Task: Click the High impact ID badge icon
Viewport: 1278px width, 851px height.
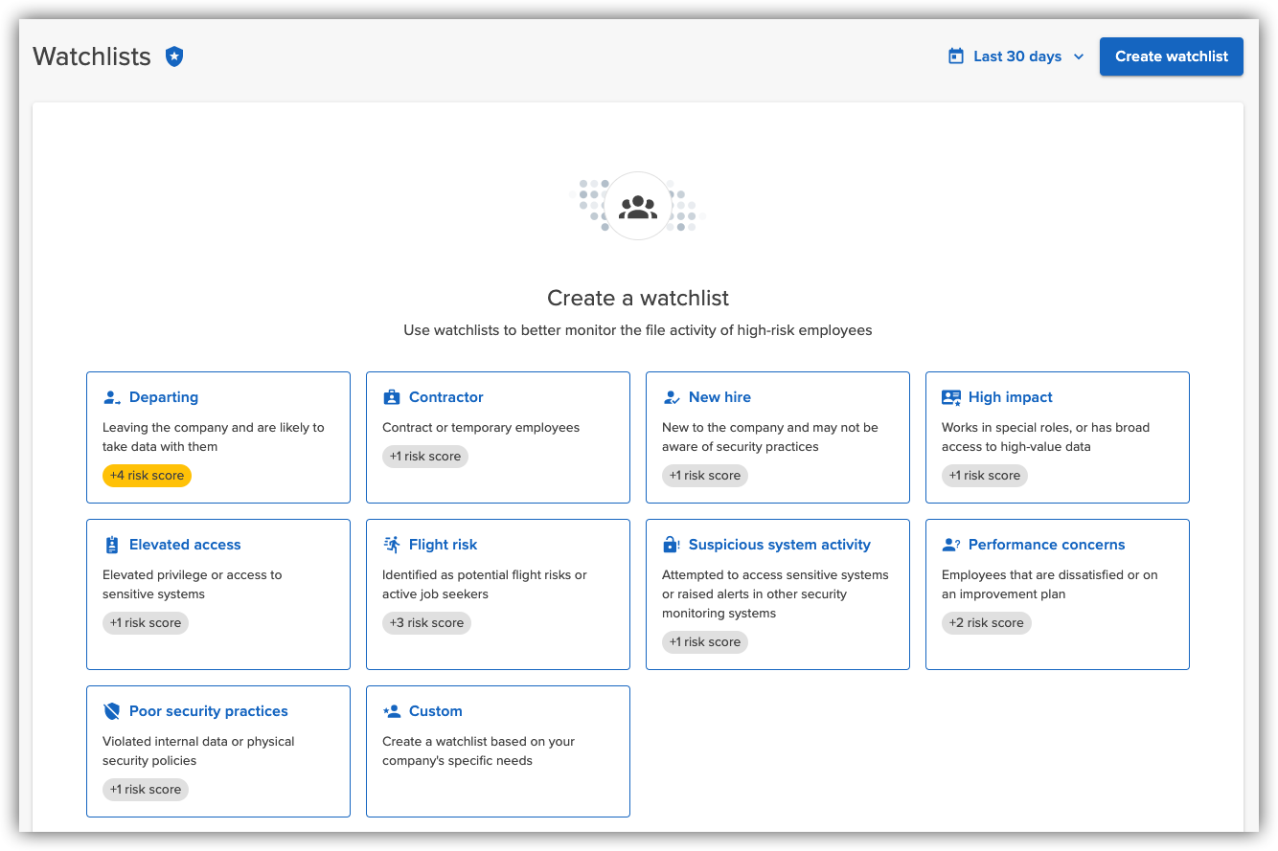Action: (950, 395)
